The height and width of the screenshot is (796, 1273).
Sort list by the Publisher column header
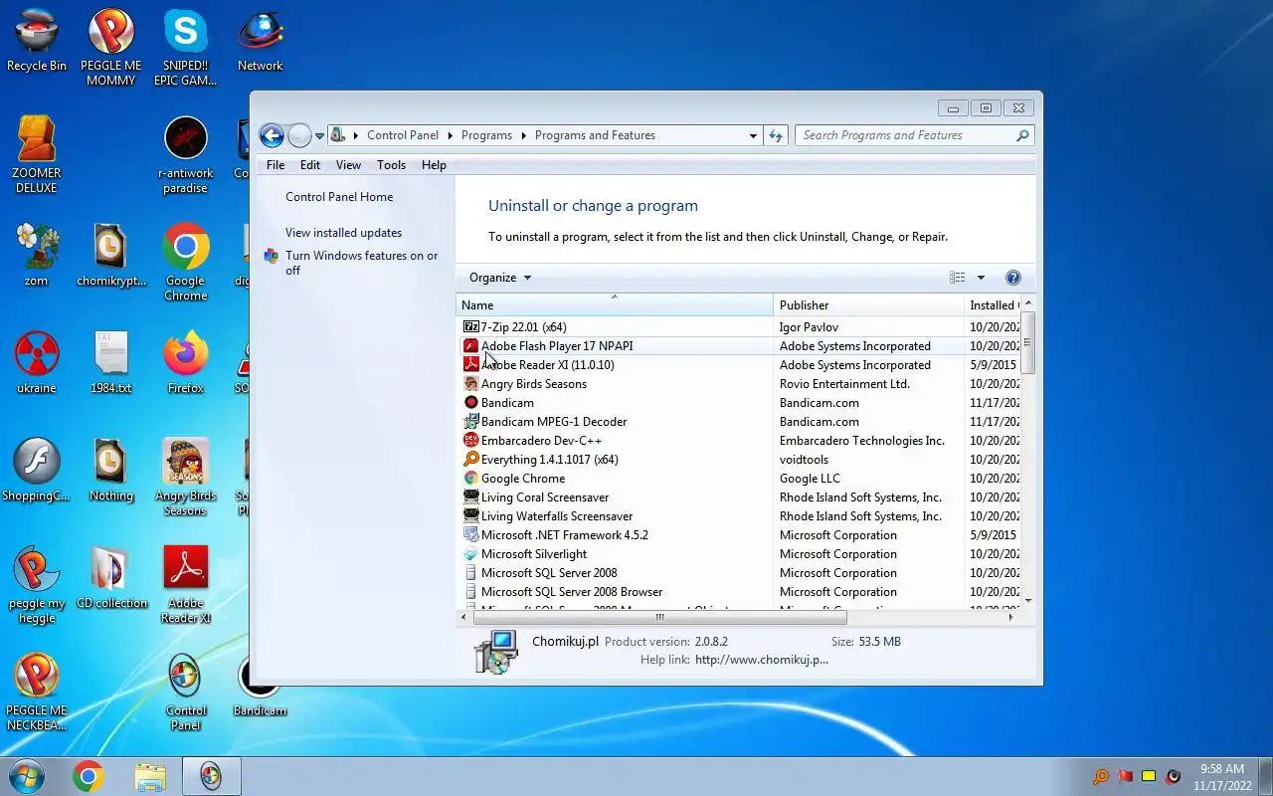[868, 305]
